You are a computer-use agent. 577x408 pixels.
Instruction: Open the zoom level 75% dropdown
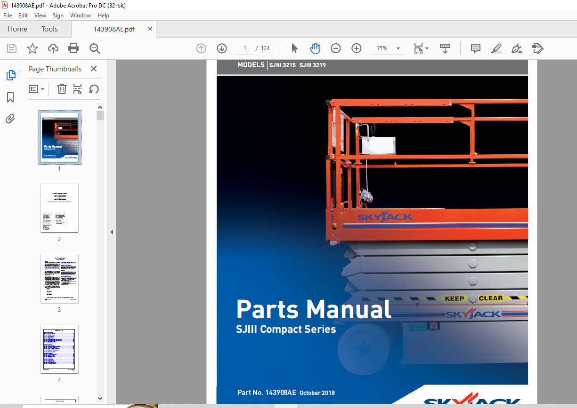click(398, 48)
